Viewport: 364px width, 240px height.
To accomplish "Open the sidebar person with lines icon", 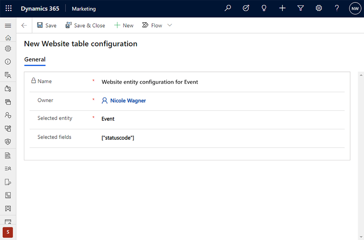I will [8, 75].
